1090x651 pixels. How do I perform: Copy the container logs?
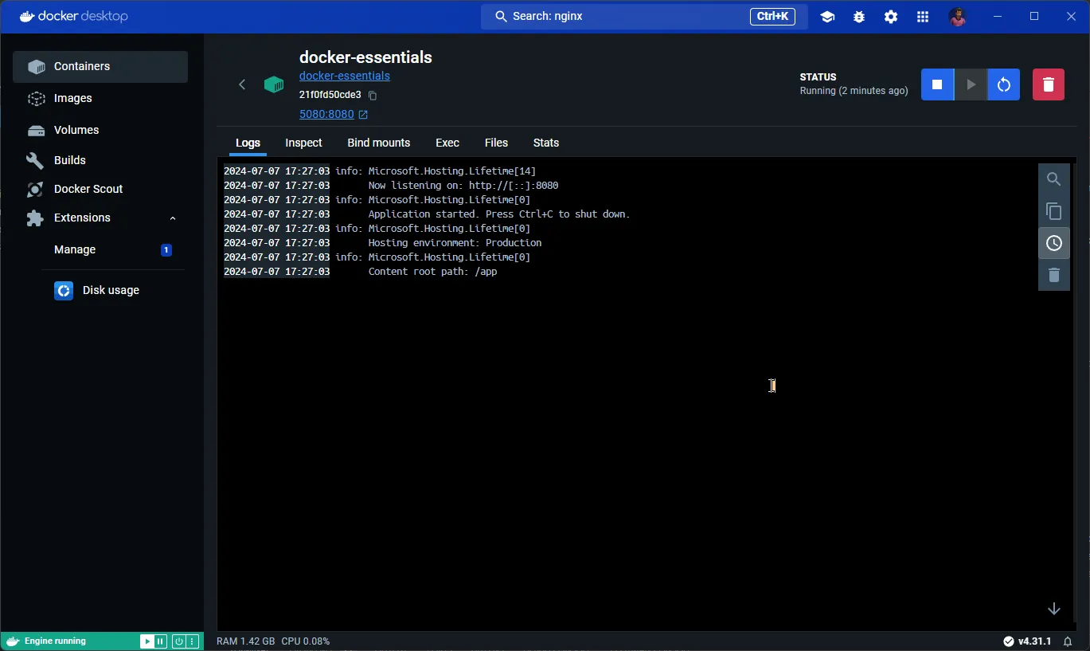pyautogui.click(x=1053, y=211)
